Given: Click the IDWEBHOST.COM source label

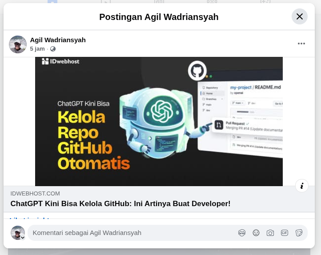Looking at the screenshot, I should click(35, 193).
